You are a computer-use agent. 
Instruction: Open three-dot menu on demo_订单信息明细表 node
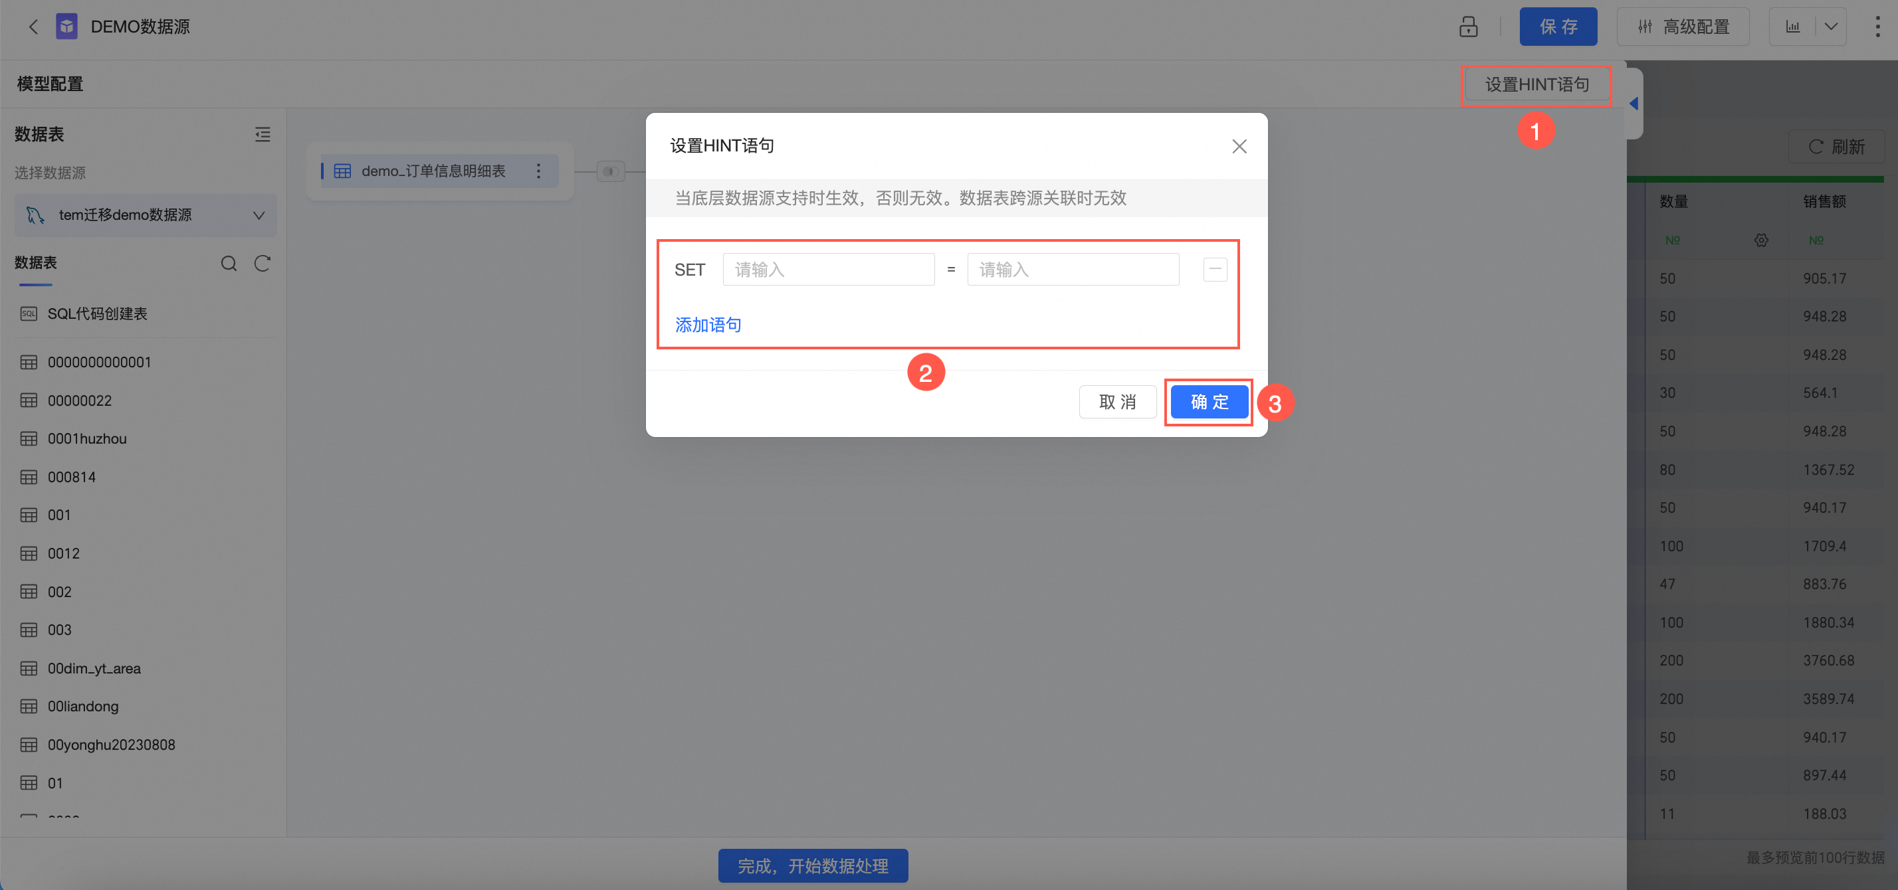tap(538, 171)
